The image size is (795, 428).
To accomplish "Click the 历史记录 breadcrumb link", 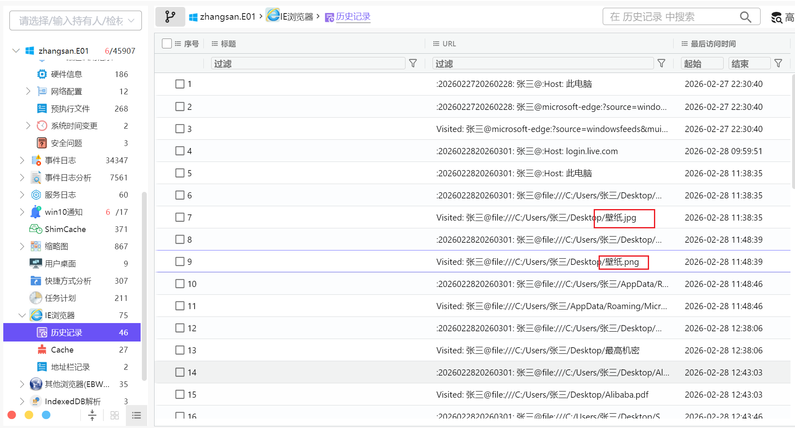I will (353, 17).
